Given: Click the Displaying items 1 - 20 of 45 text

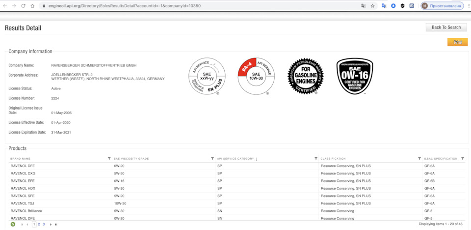Looking at the screenshot, I should coord(441,224).
